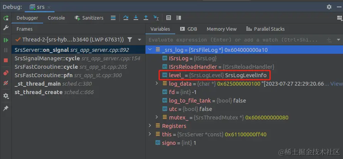The height and width of the screenshot is (159, 343).
Task: Open the Sanitizers tab
Action: tap(89, 18)
